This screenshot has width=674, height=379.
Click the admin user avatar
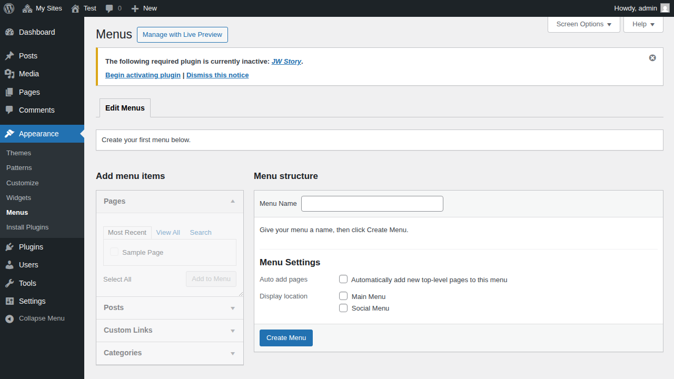[x=665, y=8]
